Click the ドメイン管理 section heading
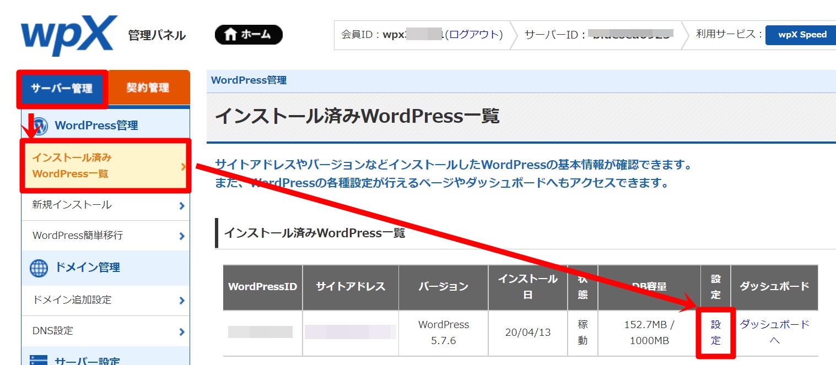 [88, 268]
